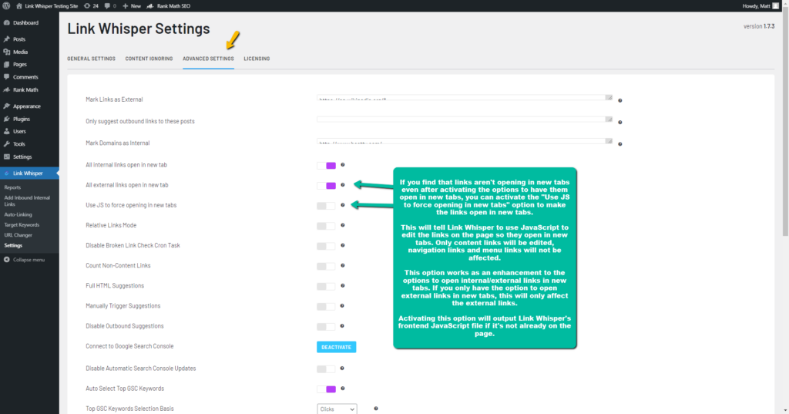Open the Licensing tab
The width and height of the screenshot is (789, 414).
[x=257, y=59]
